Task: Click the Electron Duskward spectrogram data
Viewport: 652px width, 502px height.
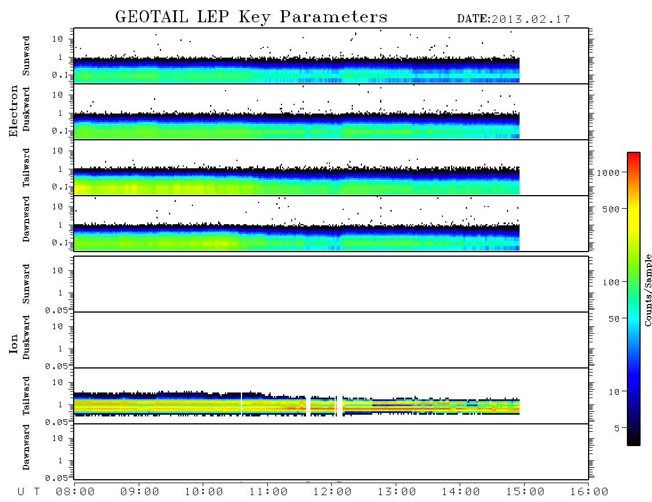Action: pyautogui.click(x=296, y=125)
